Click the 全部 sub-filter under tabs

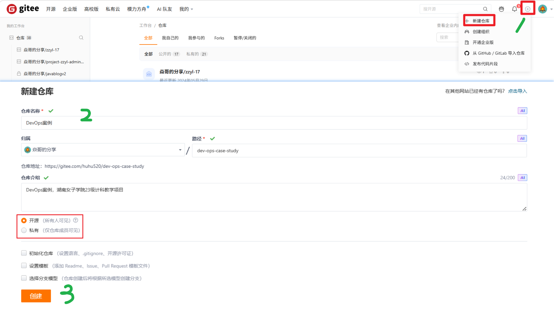(x=148, y=54)
